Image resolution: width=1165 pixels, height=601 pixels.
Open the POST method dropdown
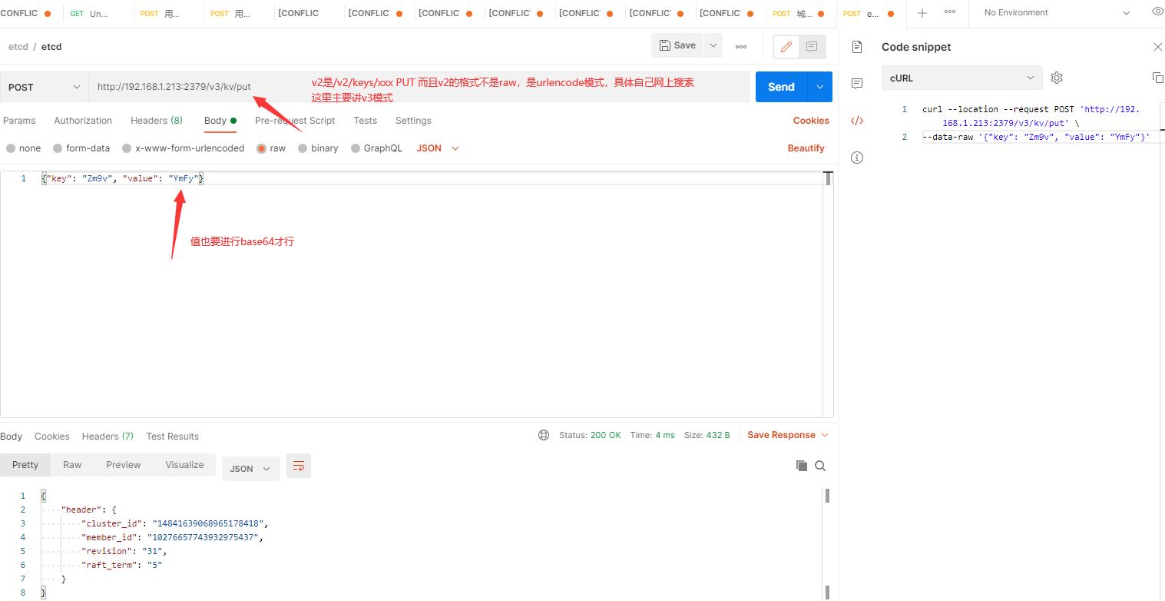pyautogui.click(x=44, y=87)
